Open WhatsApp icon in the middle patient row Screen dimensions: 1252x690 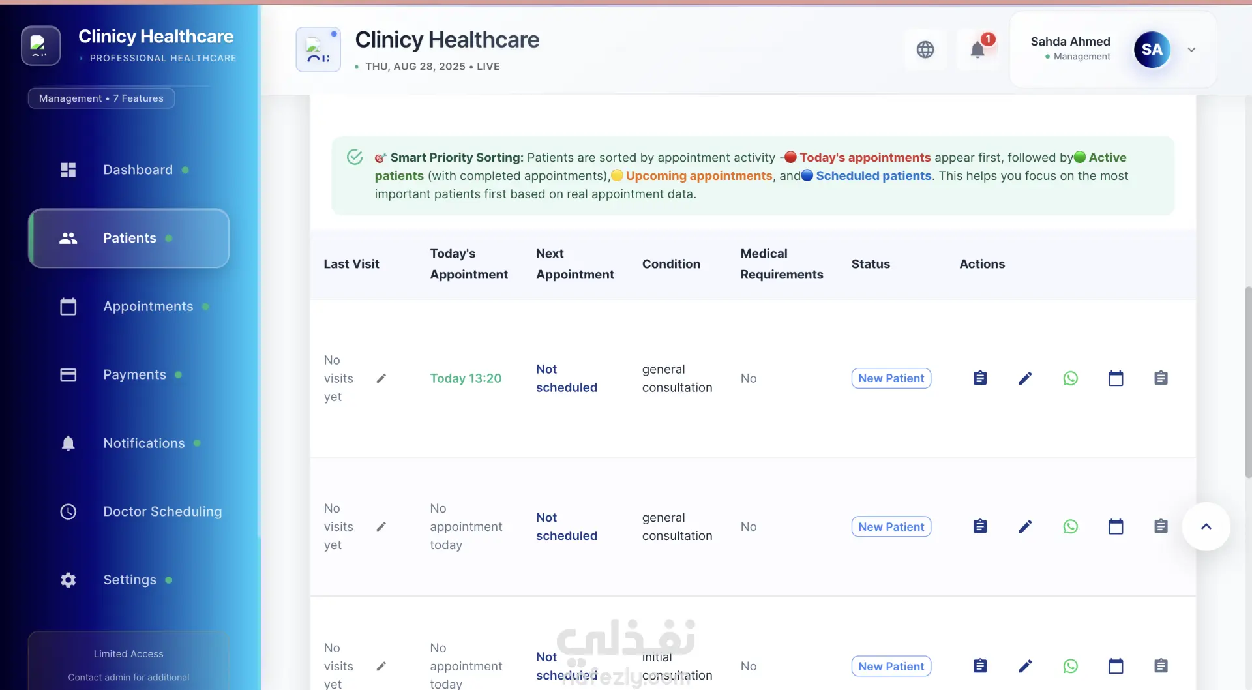tap(1070, 526)
